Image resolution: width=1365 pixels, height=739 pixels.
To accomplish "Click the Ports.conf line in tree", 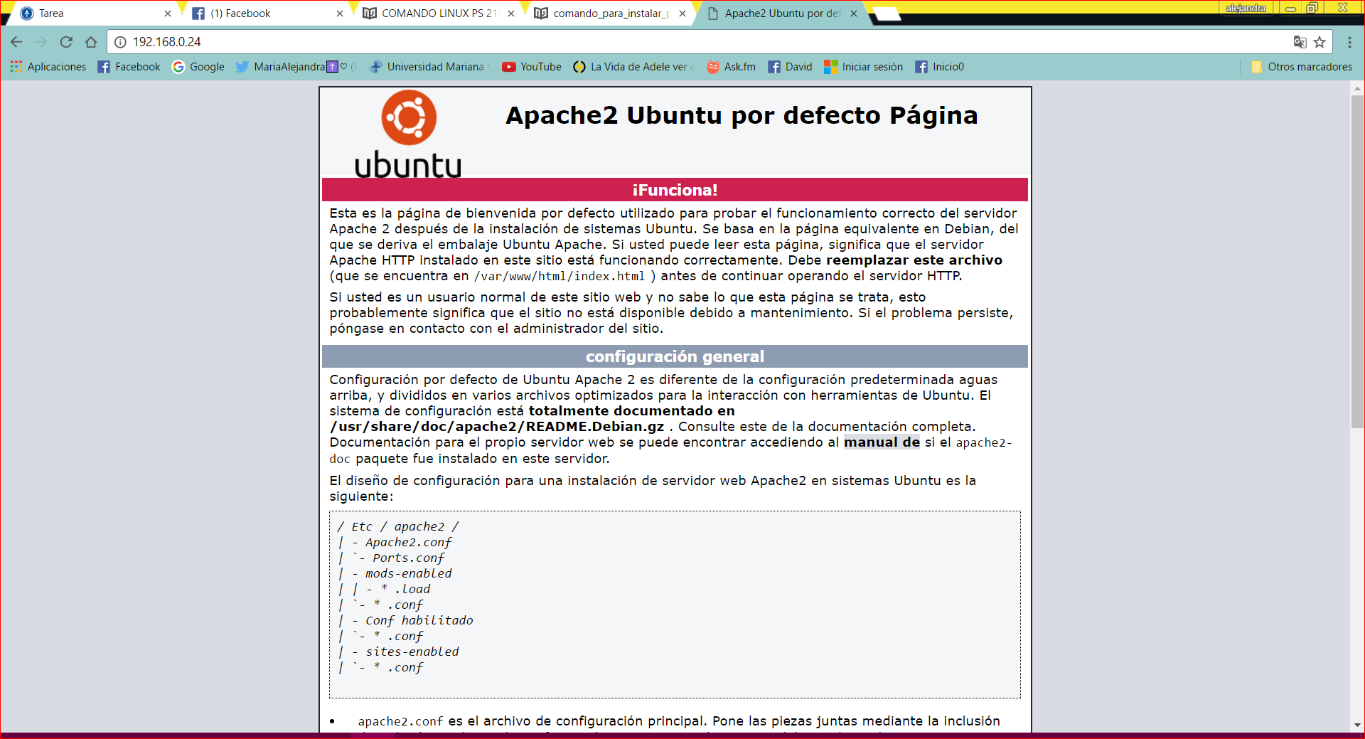I will (409, 558).
